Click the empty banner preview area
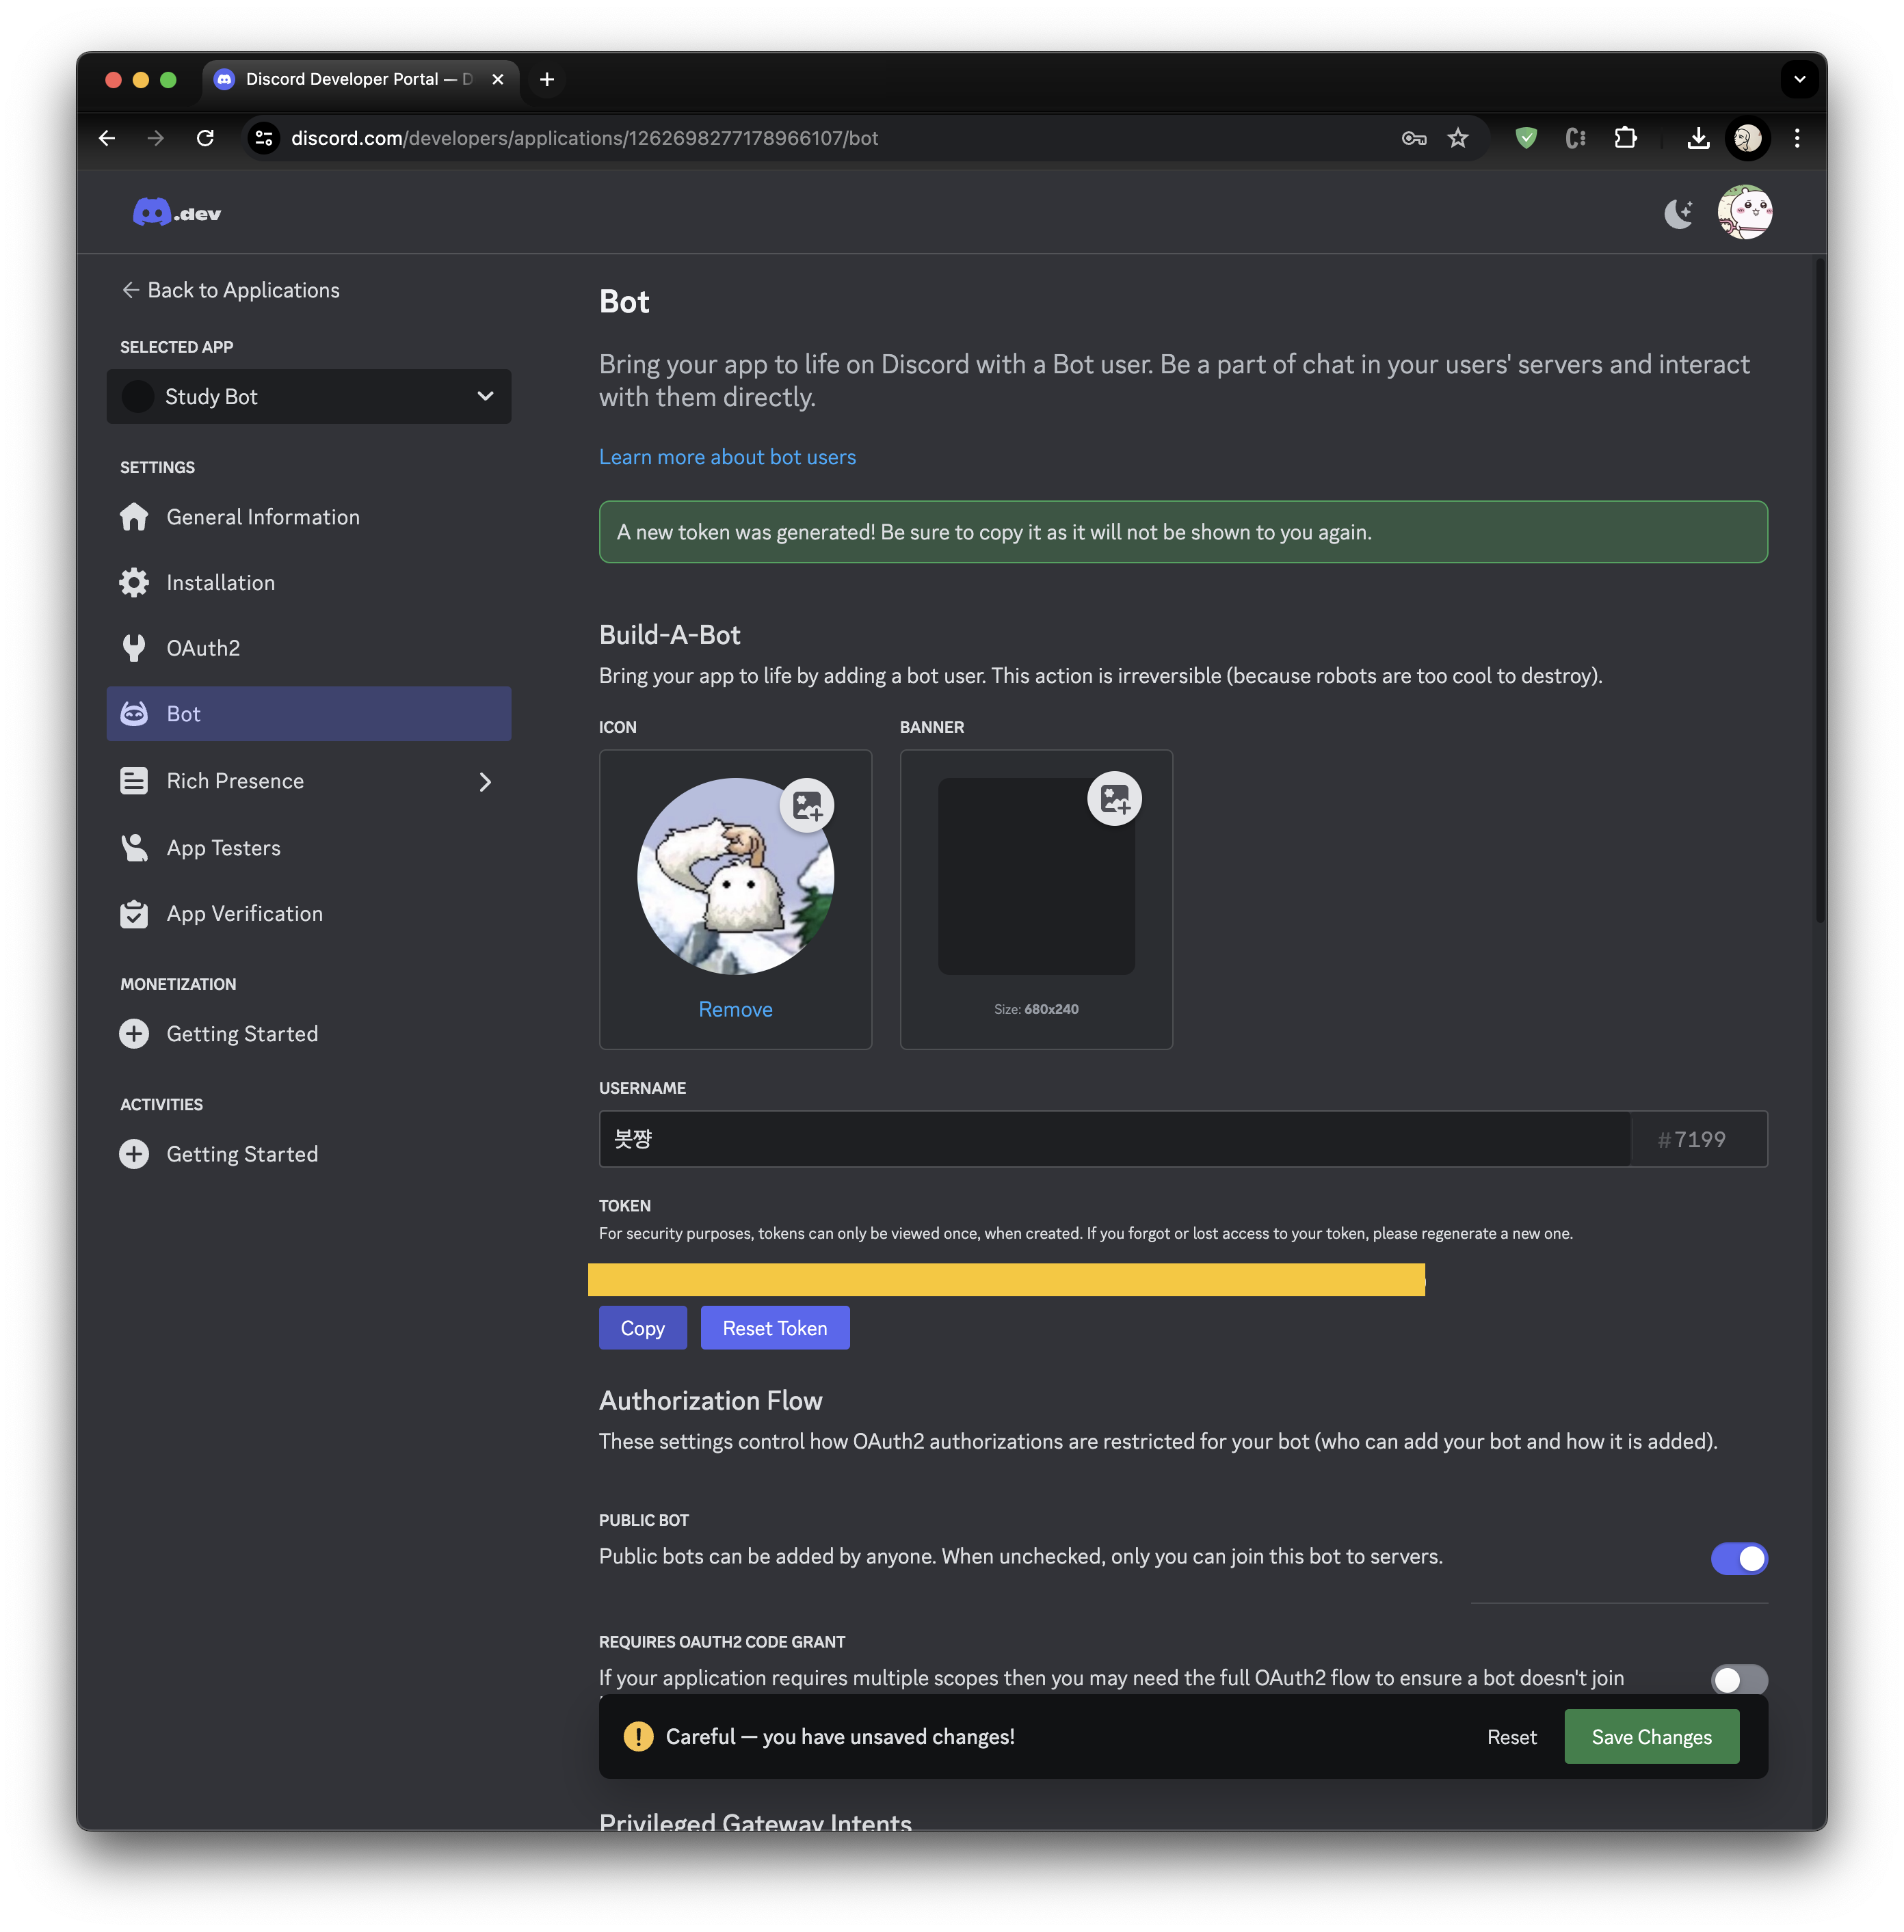 point(1036,876)
